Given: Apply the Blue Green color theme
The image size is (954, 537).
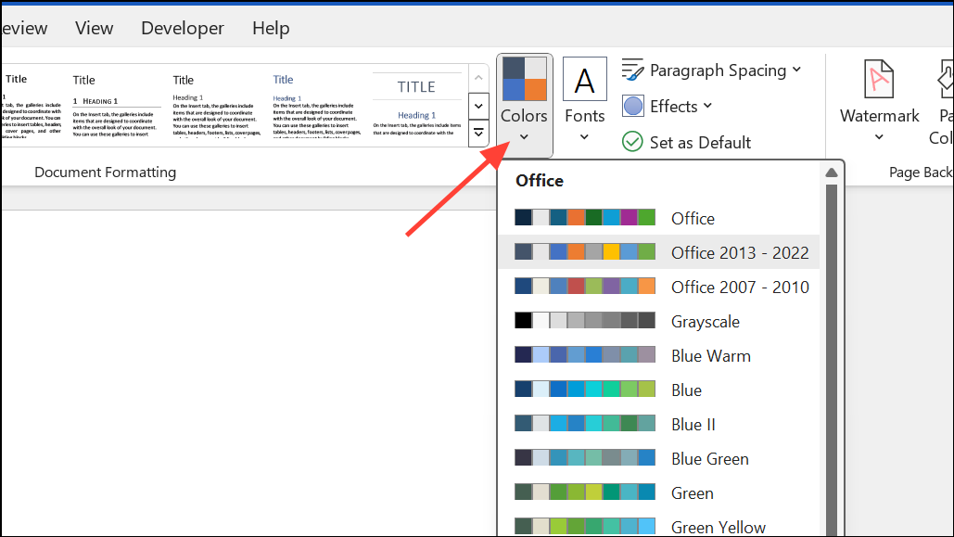Looking at the screenshot, I should pos(659,458).
